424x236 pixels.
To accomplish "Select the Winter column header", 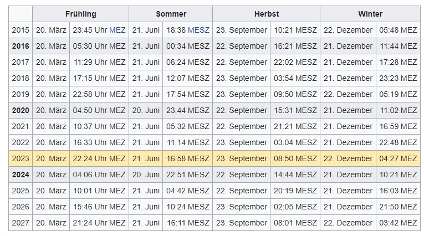I will point(370,14).
